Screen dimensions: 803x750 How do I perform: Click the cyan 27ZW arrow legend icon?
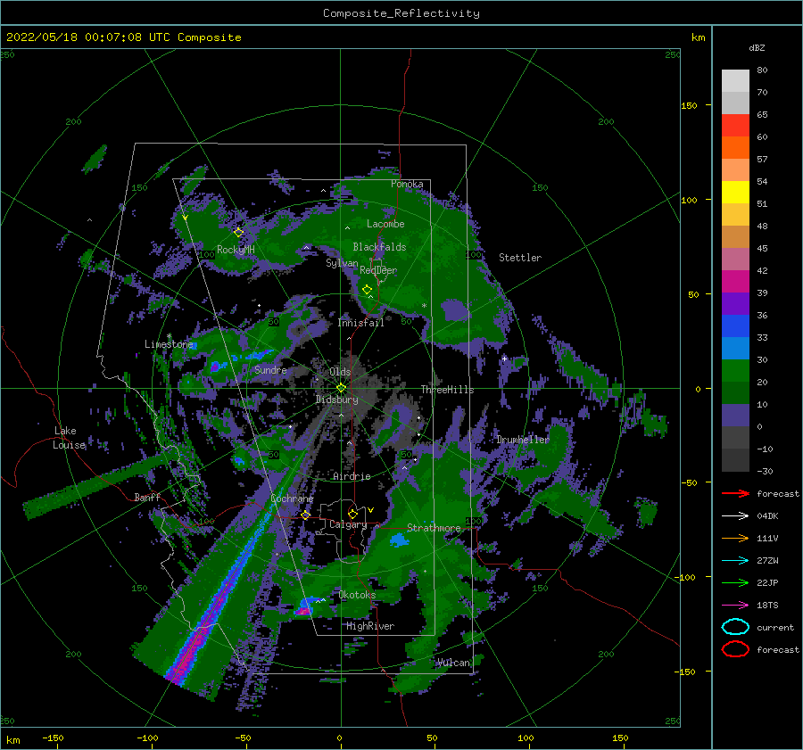[735, 561]
